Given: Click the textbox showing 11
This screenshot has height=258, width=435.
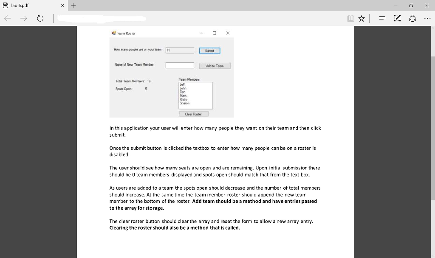Looking at the screenshot, I should [179, 50].
